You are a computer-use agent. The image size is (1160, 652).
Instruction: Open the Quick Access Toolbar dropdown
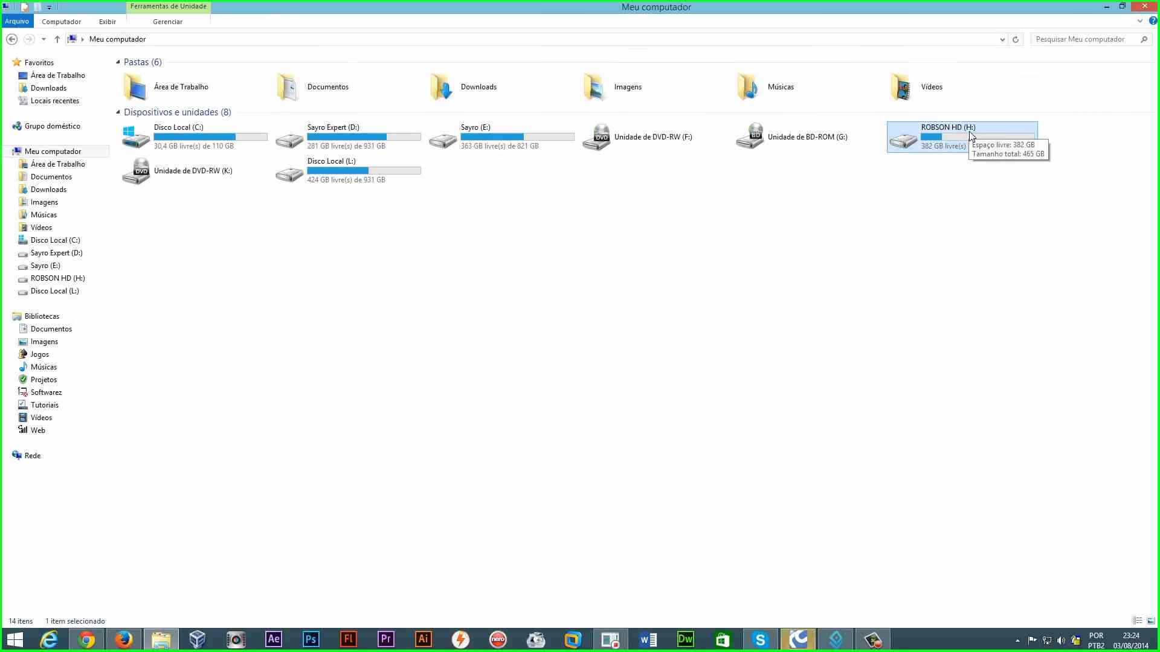(x=49, y=7)
